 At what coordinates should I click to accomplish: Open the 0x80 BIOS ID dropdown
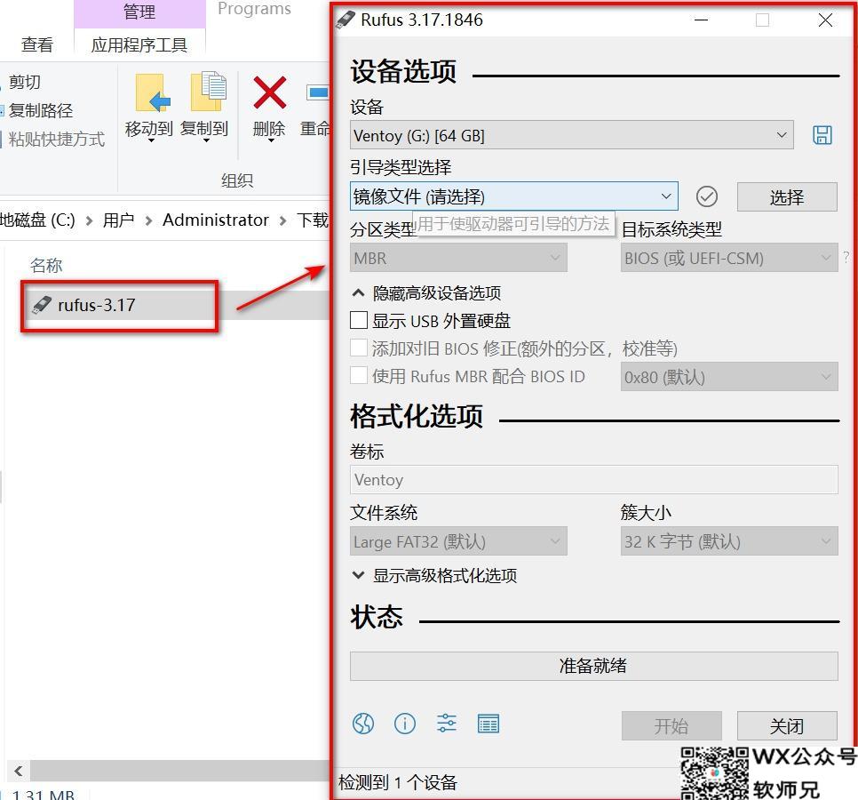[728, 377]
